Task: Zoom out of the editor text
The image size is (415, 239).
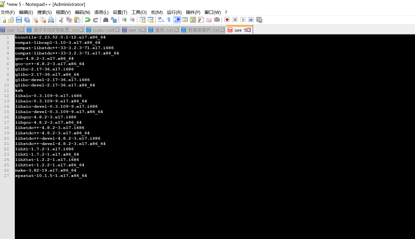Action: pos(132,20)
